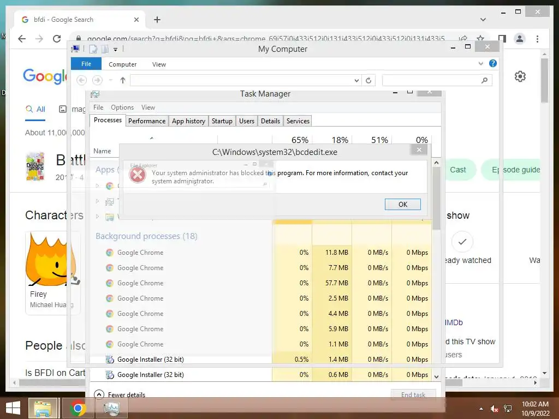This screenshot has height=419, width=559.
Task: Bookmark this page with the star icon
Action: click(x=480, y=39)
